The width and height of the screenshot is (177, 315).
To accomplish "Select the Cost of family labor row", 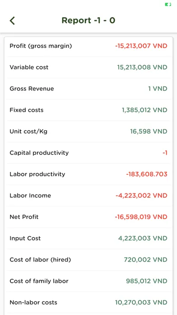I will click(x=88, y=281).
